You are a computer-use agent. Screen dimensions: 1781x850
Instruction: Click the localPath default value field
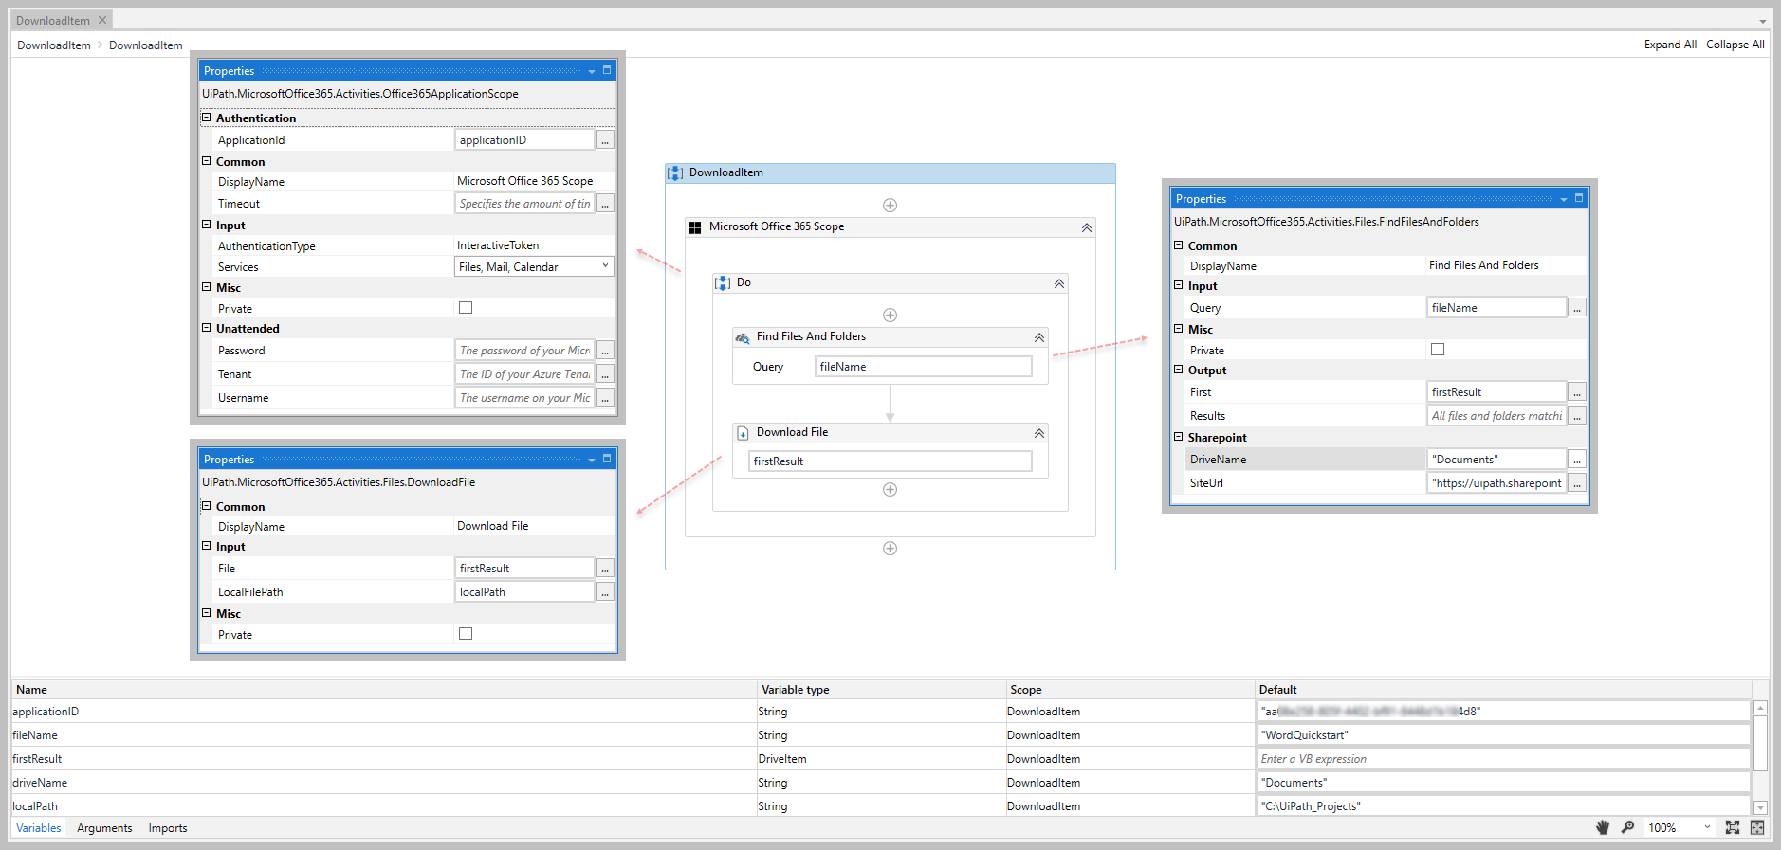point(1503,806)
